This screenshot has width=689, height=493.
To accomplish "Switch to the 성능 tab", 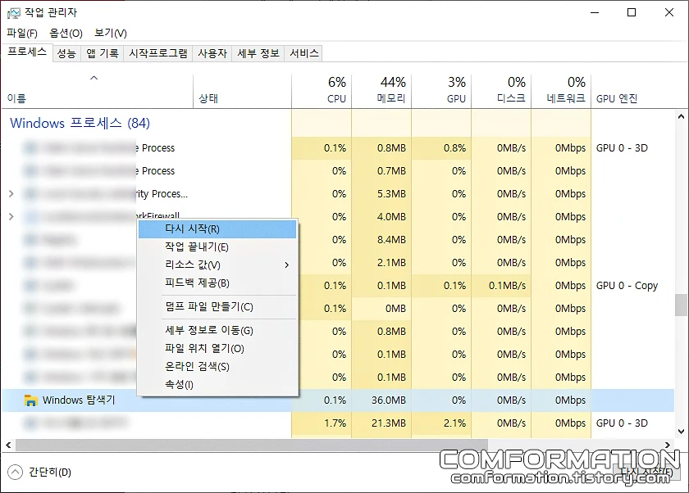I will 66,53.
